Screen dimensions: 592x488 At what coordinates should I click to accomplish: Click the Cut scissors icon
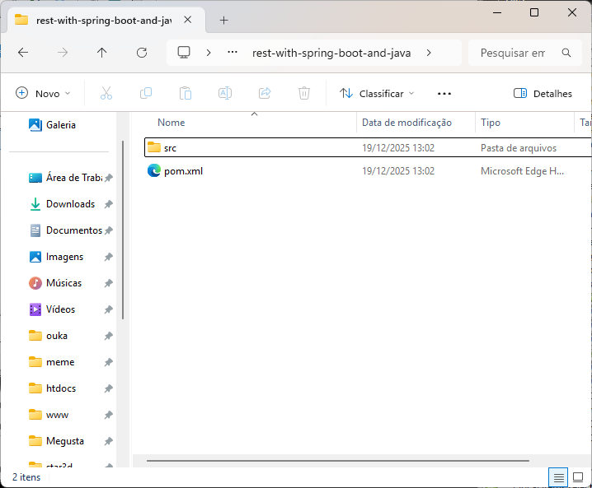click(106, 94)
